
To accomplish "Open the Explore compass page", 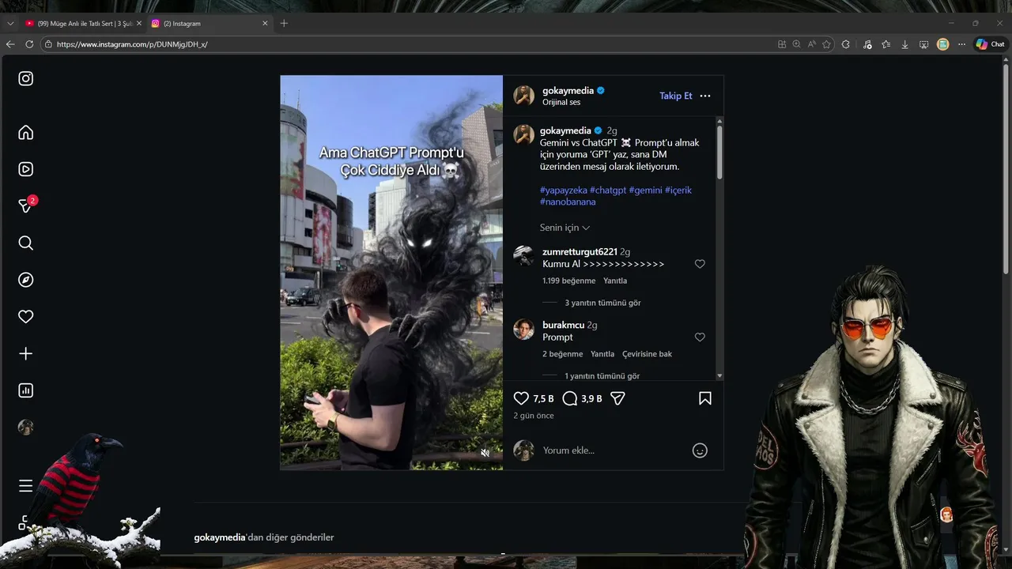I will coord(26,280).
